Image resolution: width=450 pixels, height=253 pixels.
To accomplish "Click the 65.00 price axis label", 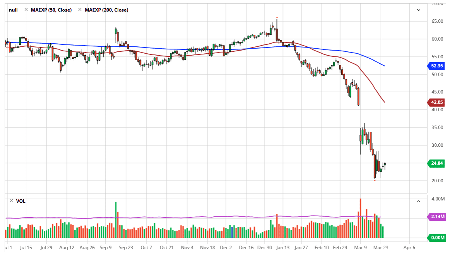I will point(437,21).
